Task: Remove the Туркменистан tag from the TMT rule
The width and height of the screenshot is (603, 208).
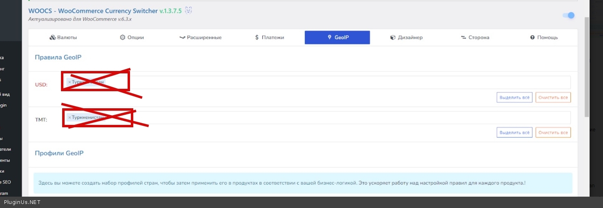Action: (x=69, y=118)
